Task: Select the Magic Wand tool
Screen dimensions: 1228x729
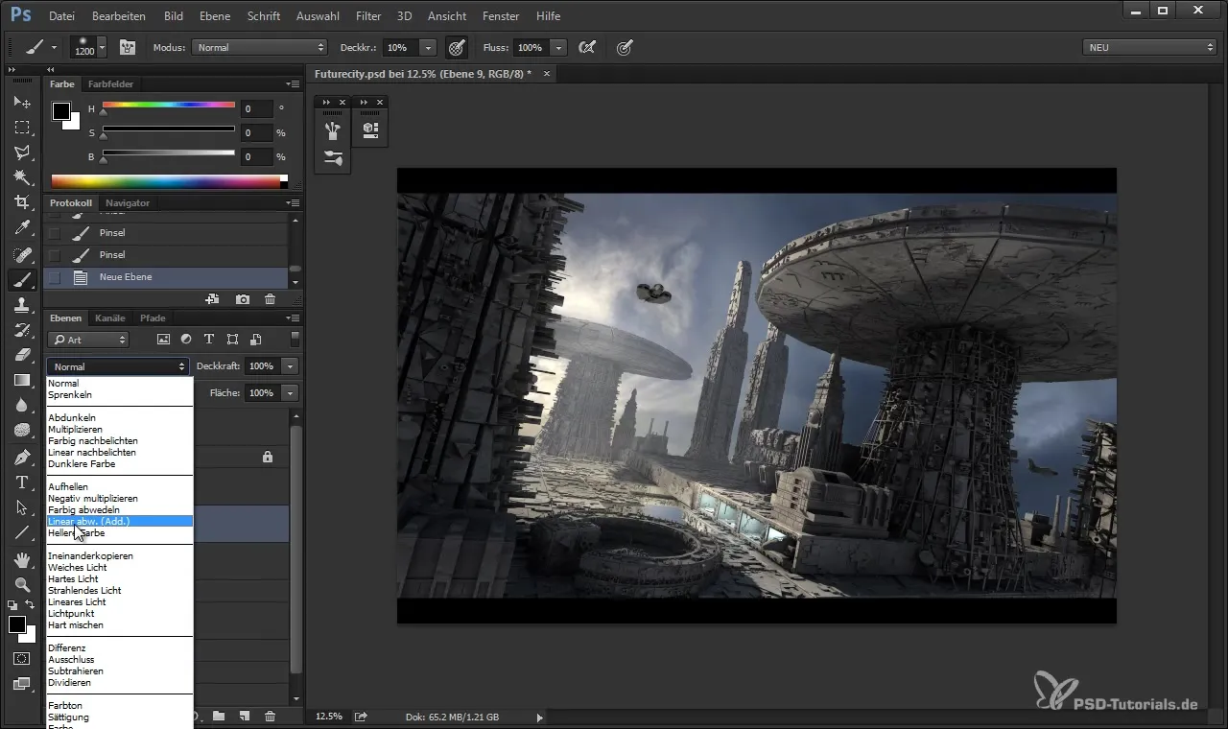Action: tap(21, 177)
